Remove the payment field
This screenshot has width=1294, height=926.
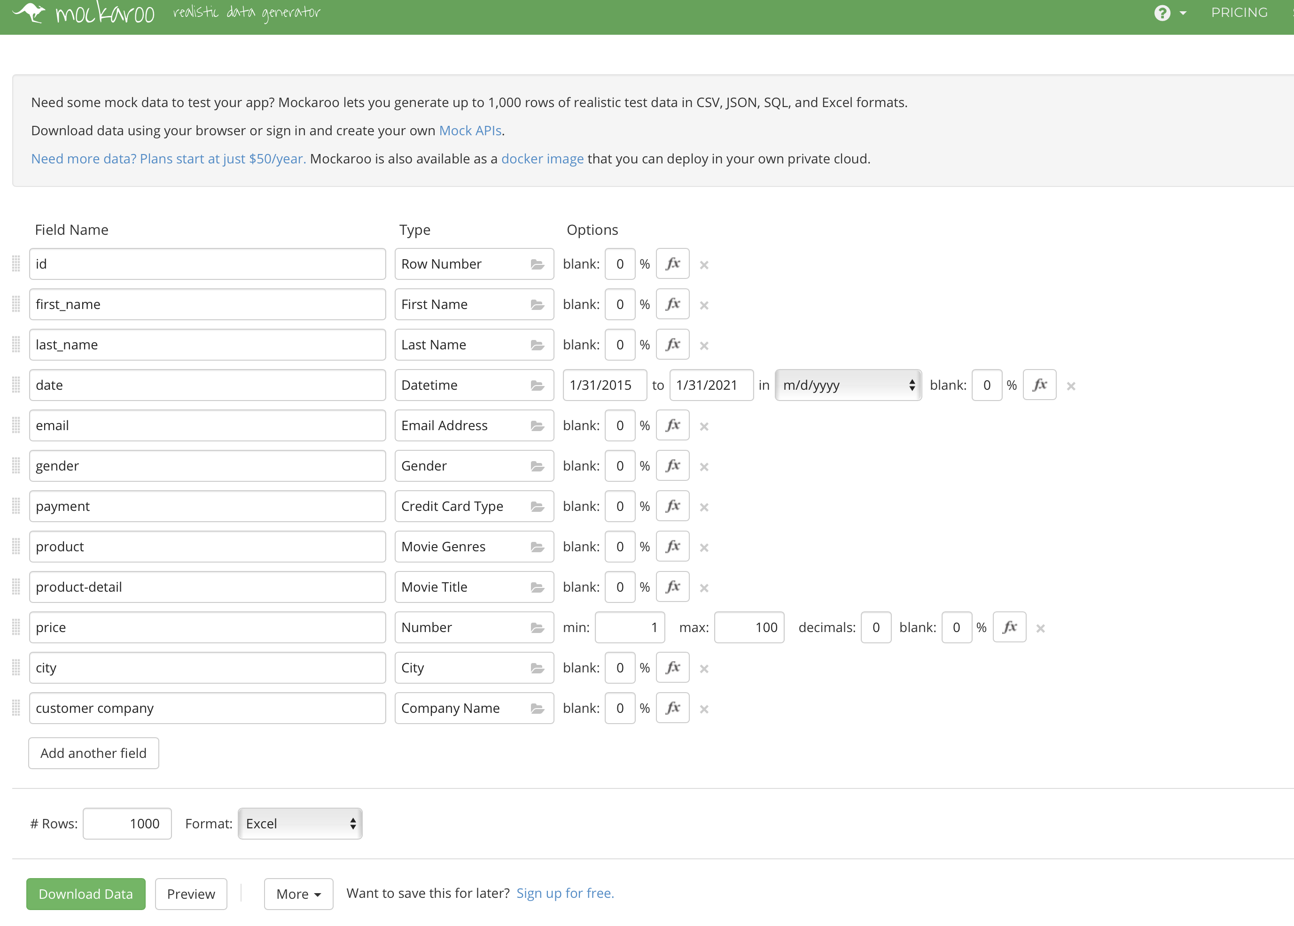pyautogui.click(x=704, y=508)
